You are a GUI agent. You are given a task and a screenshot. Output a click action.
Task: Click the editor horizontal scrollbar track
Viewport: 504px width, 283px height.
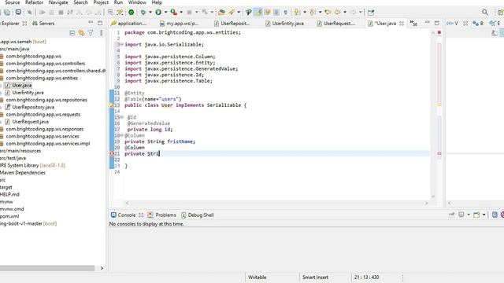tap(276, 203)
